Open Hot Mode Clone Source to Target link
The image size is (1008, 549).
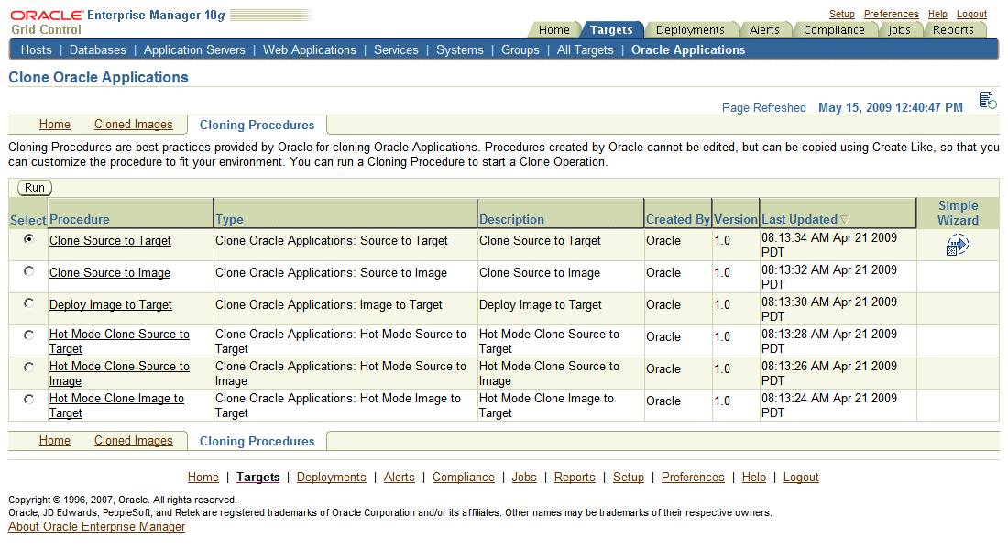(x=119, y=341)
